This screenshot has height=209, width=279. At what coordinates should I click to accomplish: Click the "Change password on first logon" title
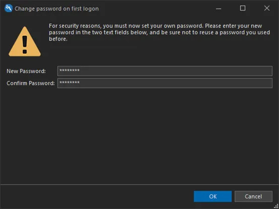tap(56, 9)
